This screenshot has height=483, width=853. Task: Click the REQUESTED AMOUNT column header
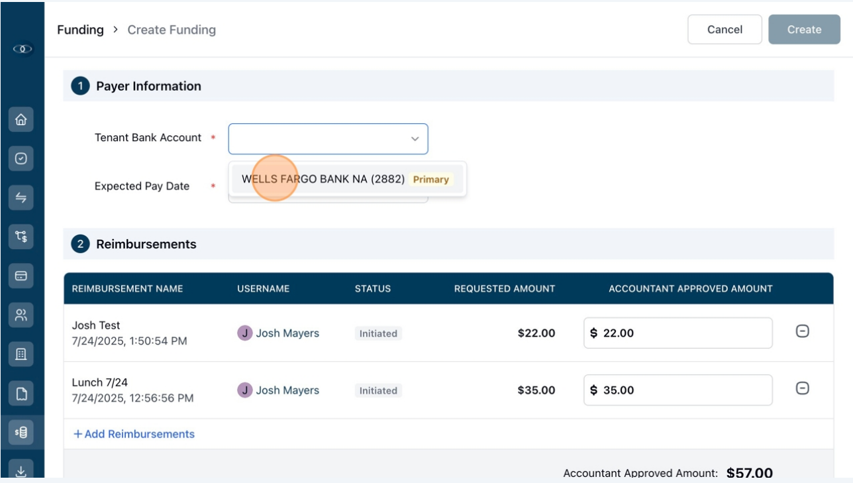pos(505,289)
